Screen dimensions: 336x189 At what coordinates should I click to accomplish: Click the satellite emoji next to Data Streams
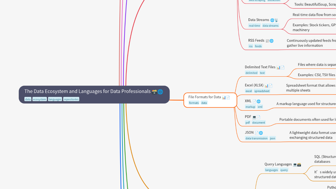coord(276,20)
